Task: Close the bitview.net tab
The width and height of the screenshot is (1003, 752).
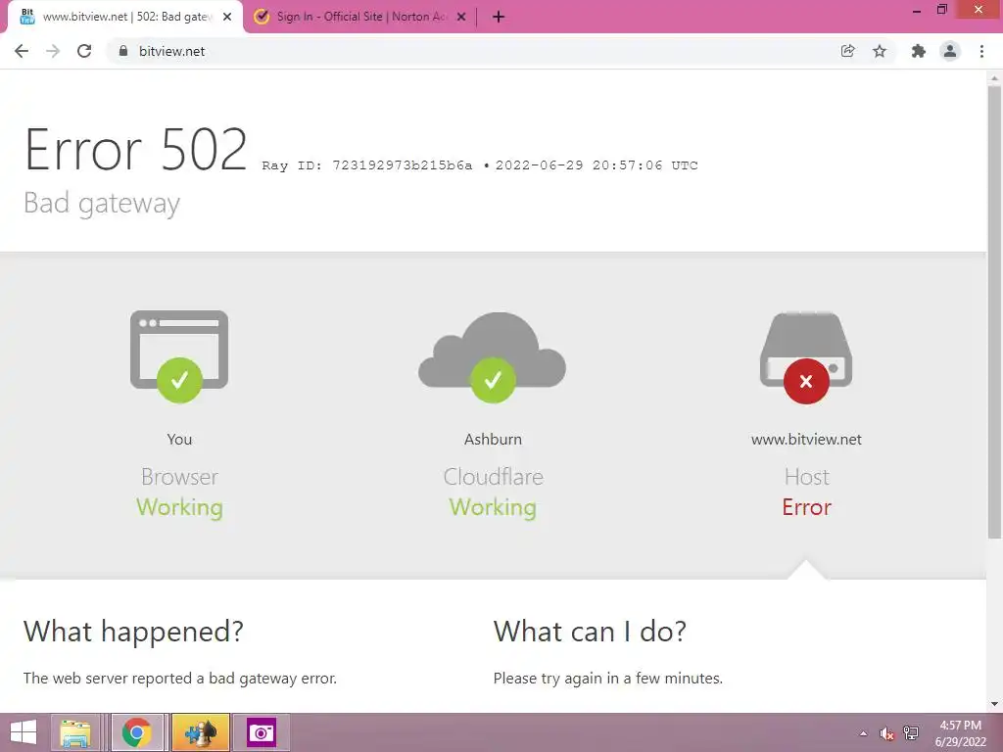Action: (227, 18)
